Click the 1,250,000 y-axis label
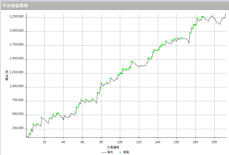 pyautogui.click(x=16, y=72)
